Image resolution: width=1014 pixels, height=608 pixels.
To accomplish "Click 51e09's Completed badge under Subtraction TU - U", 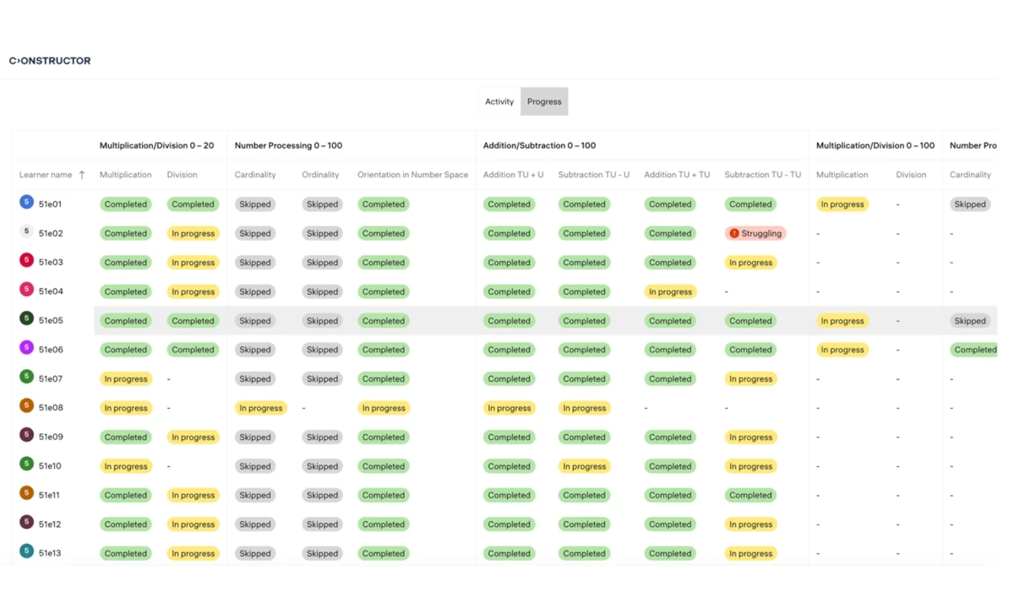I will click(584, 437).
